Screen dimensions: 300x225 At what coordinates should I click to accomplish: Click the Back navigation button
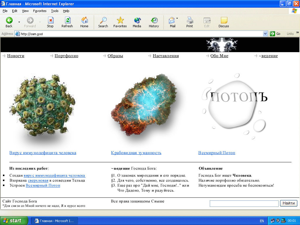pos(9,22)
